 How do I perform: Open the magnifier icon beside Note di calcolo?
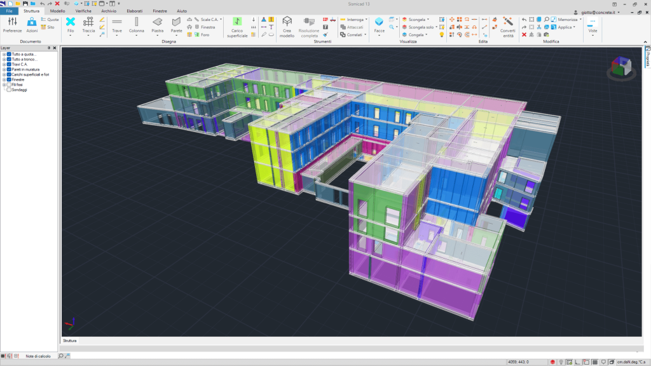[x=60, y=356]
